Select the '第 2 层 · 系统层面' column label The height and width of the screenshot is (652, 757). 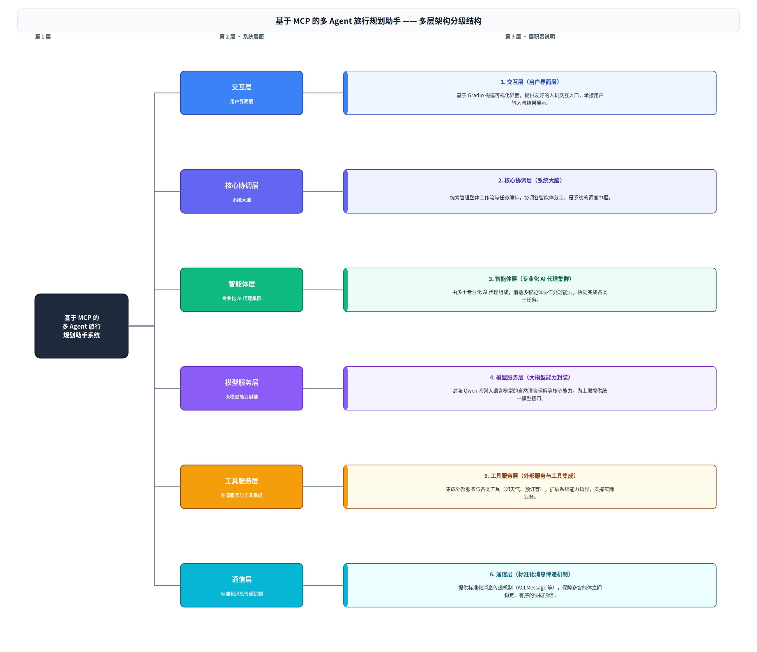tap(241, 36)
